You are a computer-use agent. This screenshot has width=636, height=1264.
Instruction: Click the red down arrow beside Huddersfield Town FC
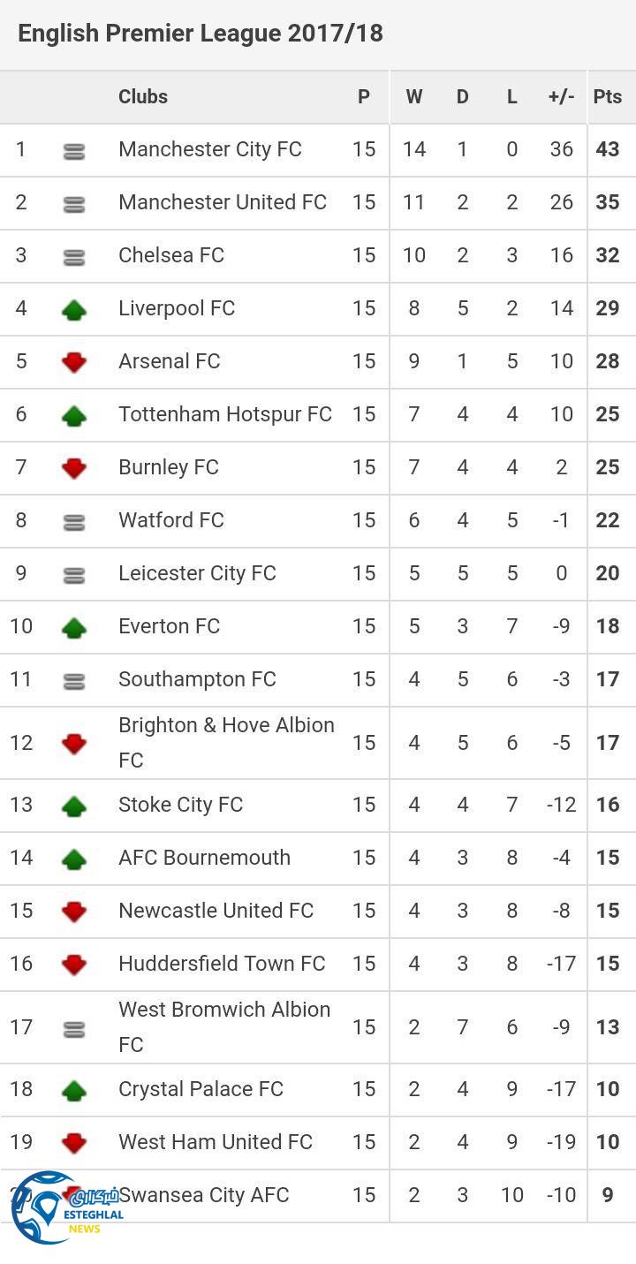point(74,965)
